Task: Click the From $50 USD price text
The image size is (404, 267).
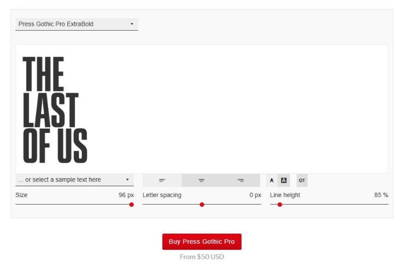Action: 202,257
